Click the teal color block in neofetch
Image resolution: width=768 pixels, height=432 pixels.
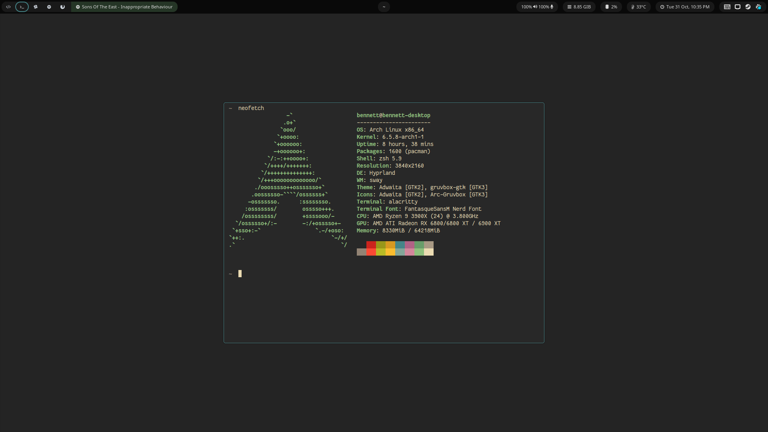point(400,245)
